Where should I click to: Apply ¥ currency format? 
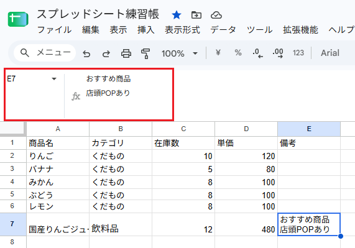(x=218, y=53)
